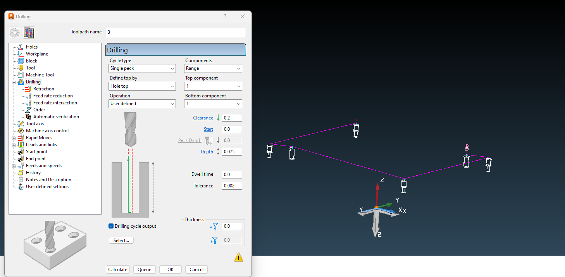
Task: Toggle the Peck Depth drill icon
Action: pos(208,140)
